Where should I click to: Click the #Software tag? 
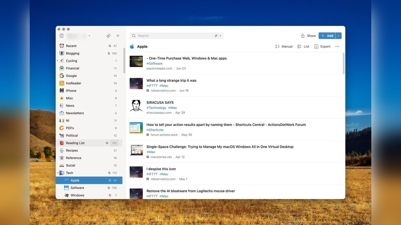154,64
